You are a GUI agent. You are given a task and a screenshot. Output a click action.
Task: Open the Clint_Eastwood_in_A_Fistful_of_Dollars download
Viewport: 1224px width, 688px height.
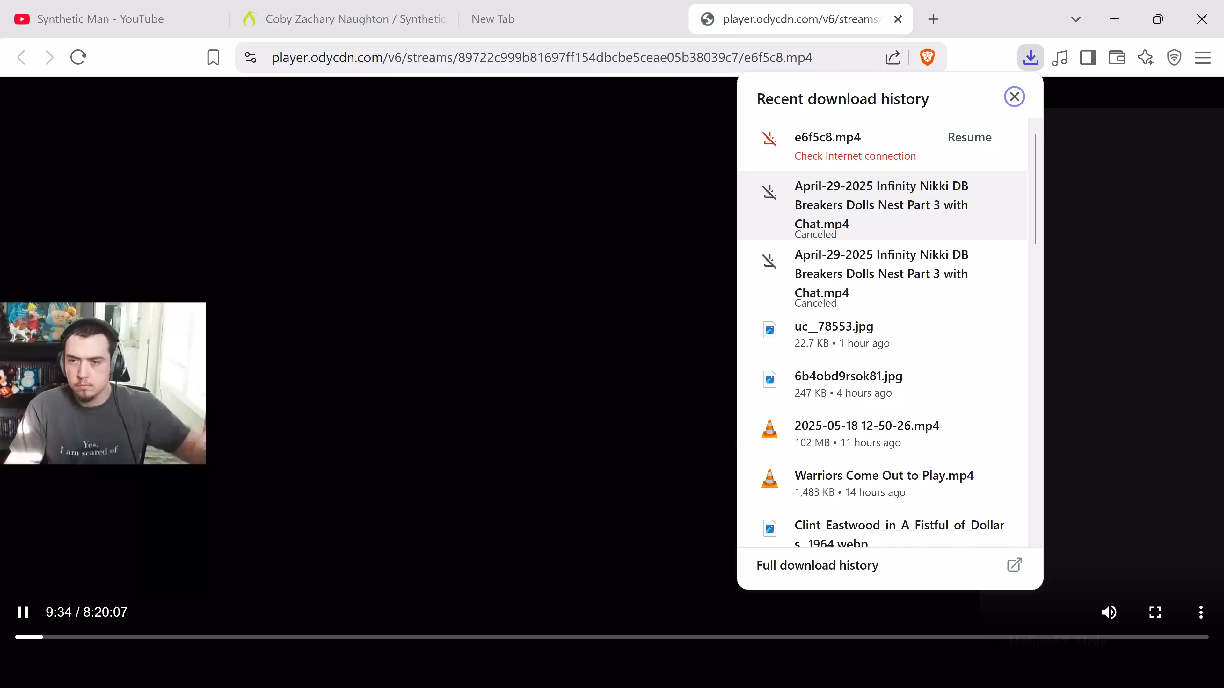882,528
